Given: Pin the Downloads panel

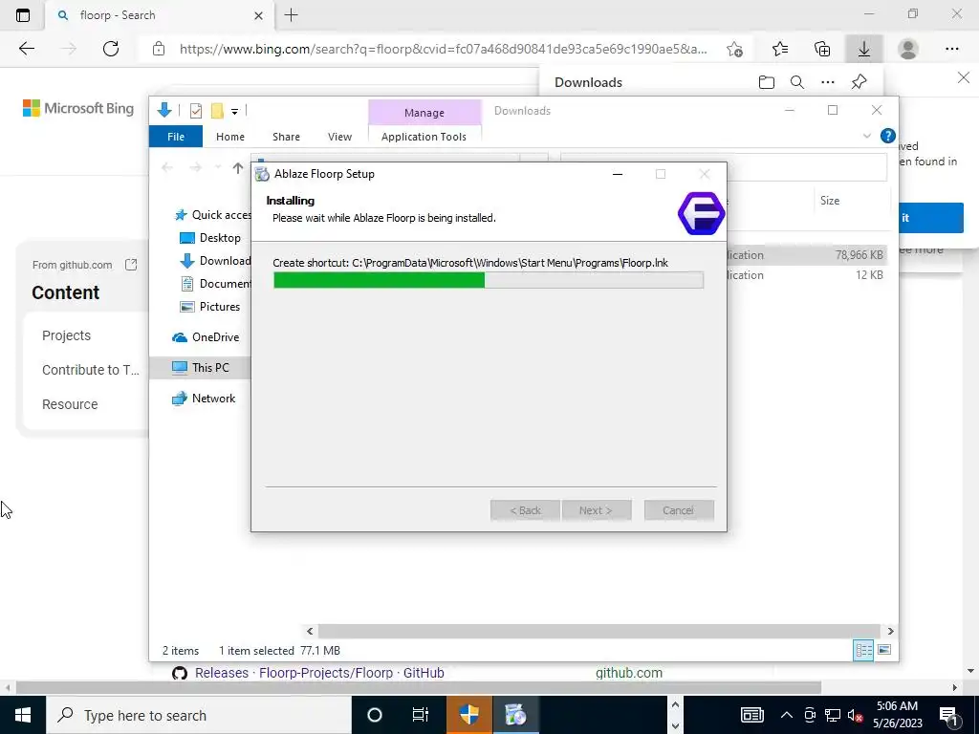Looking at the screenshot, I should (x=859, y=82).
